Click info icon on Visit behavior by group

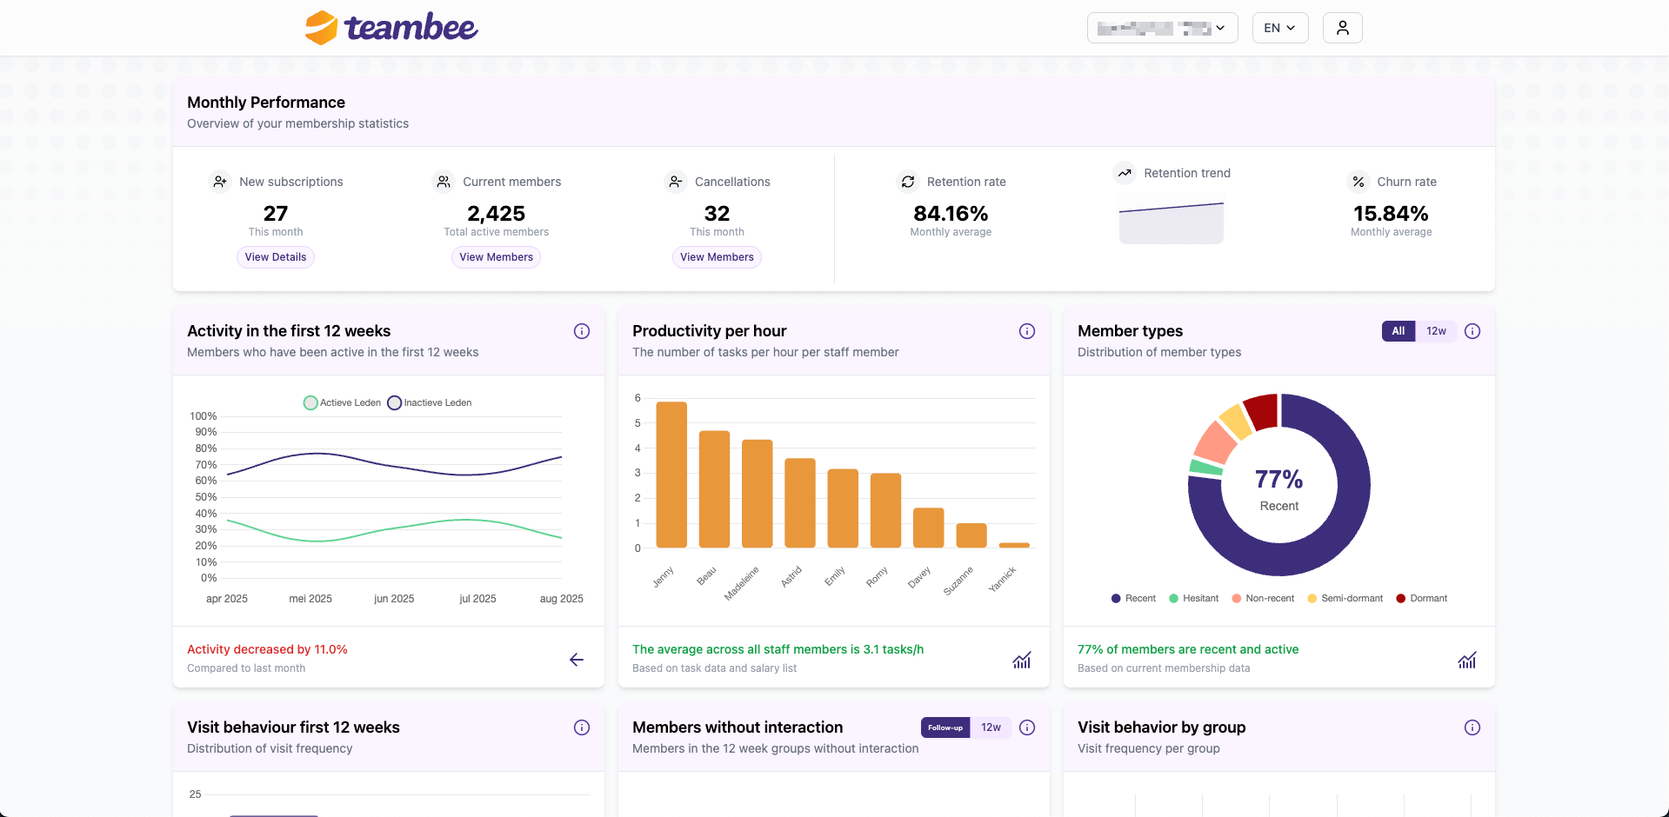(x=1472, y=727)
